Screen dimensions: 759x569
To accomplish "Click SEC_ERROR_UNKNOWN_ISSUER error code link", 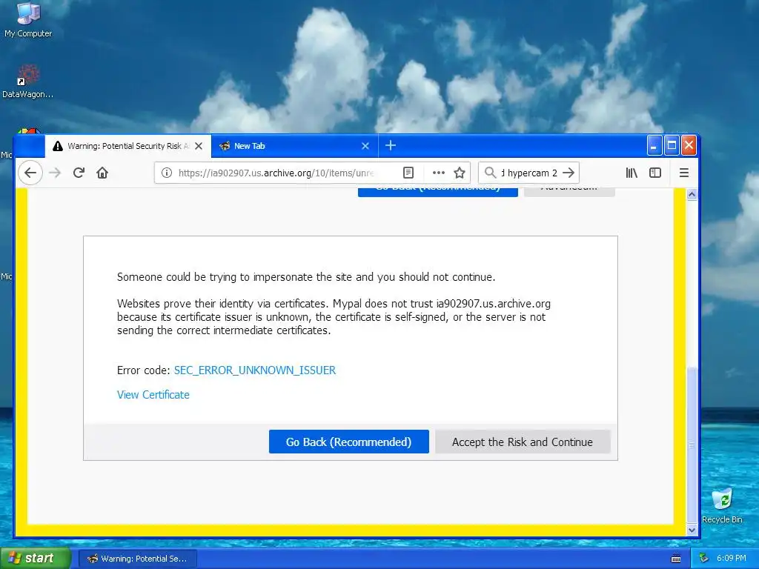I will tap(255, 370).
